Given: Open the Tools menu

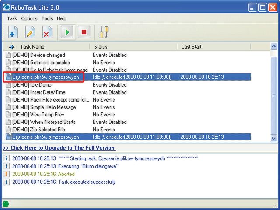Looking at the screenshot, I should 47,18.
